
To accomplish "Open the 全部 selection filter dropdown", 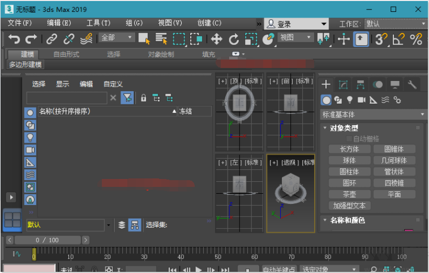I will 117,37.
